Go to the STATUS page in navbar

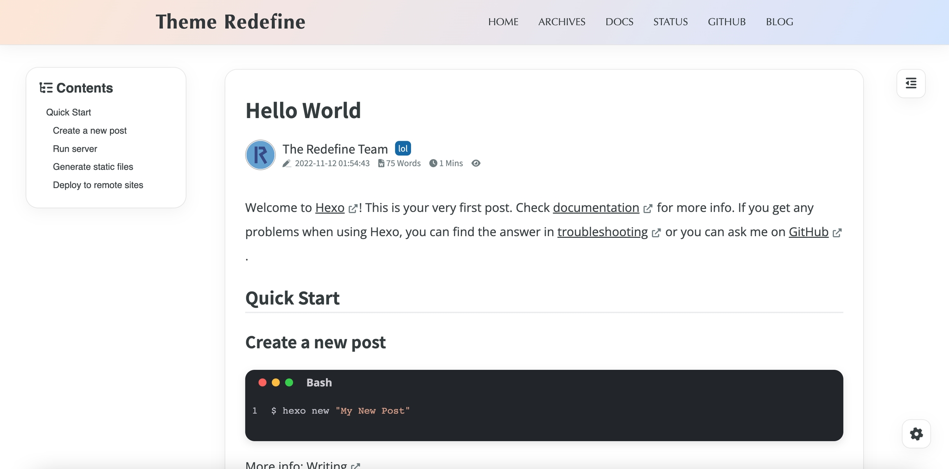pos(670,22)
